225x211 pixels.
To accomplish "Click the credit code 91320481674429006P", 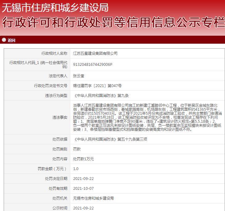I will pyautogui.click(x=93, y=65).
